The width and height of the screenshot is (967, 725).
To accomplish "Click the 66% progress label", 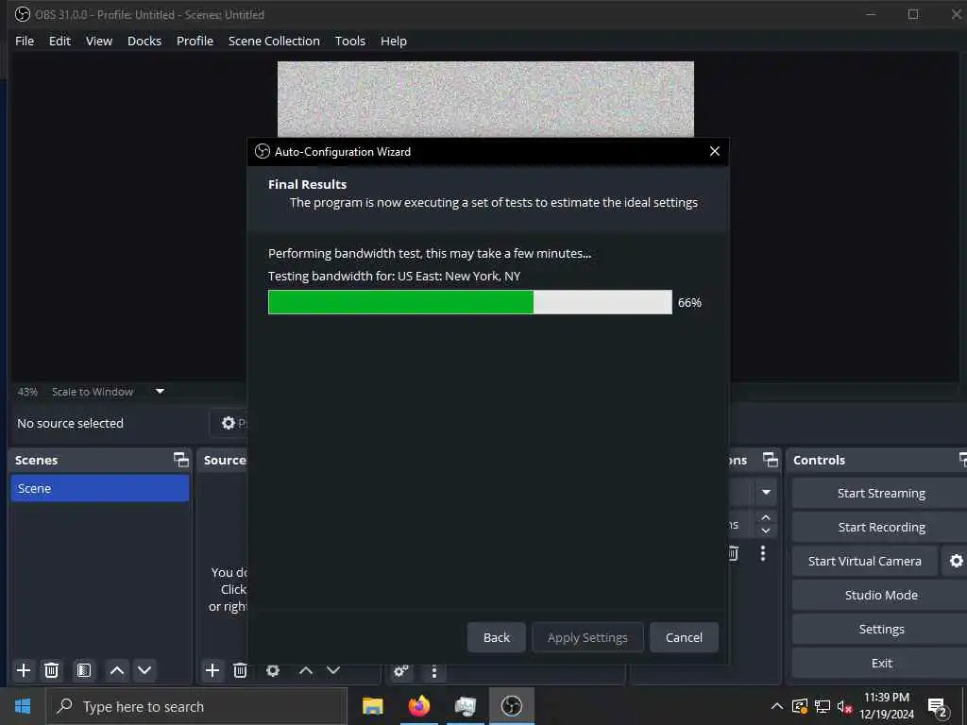I will coord(689,303).
